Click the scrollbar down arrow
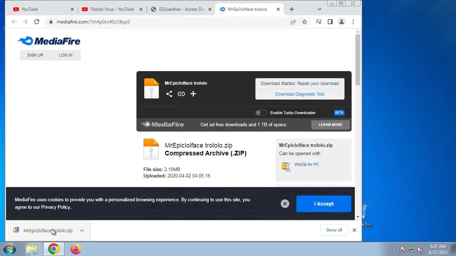This screenshot has height=256, width=456. coord(358,217)
